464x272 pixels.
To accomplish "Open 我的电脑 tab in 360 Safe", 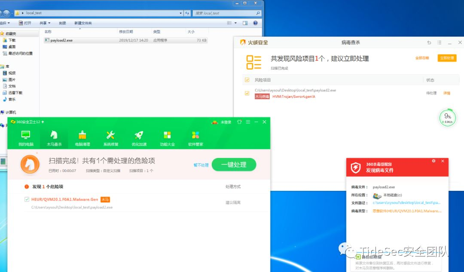I will 26,139.
